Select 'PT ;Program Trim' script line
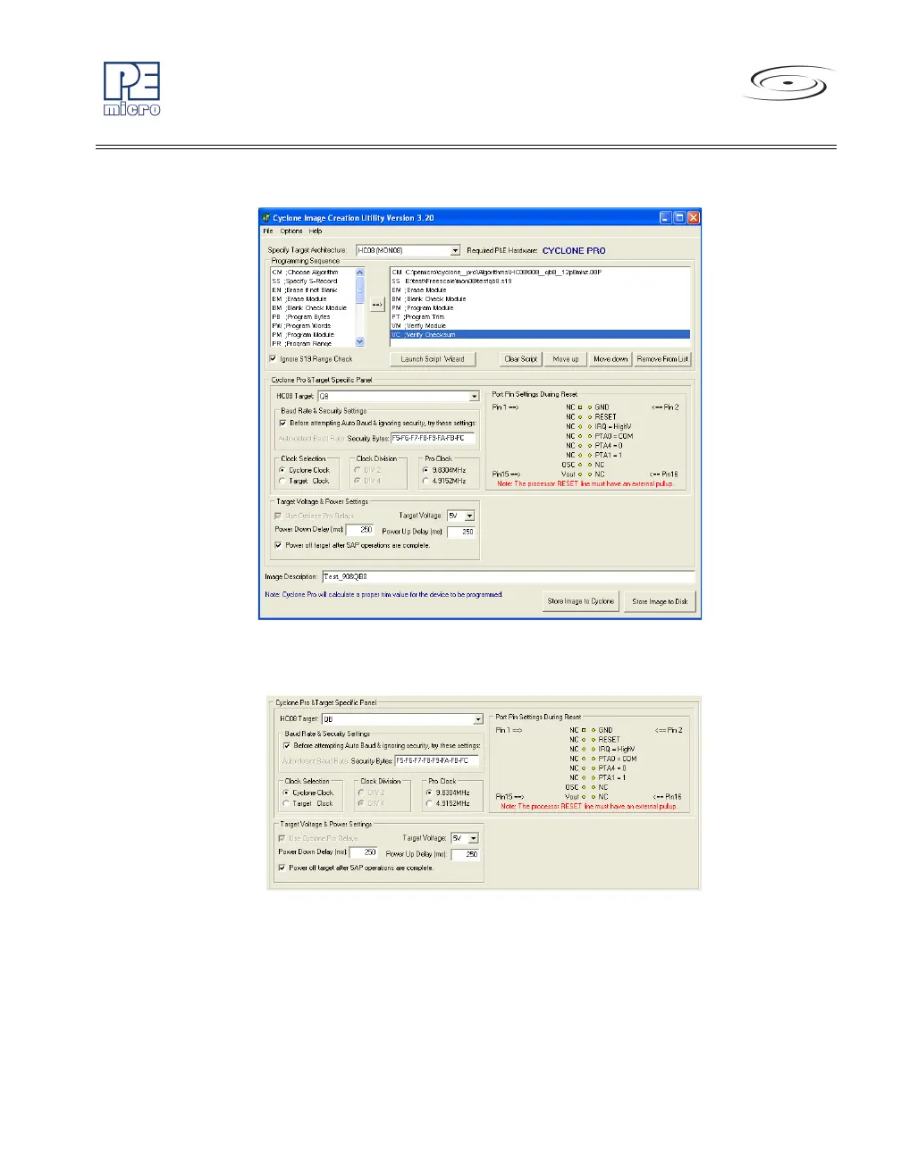901x1158 pixels. [540, 317]
